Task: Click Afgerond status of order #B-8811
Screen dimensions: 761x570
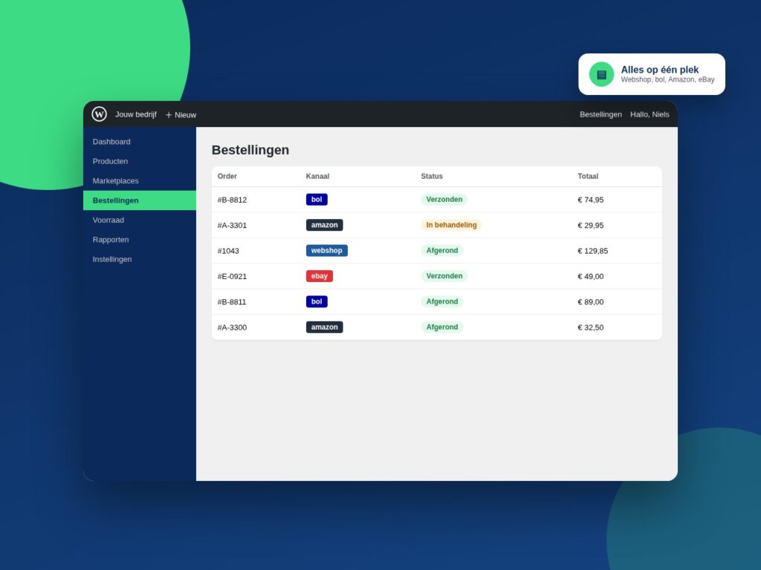Action: pos(442,301)
